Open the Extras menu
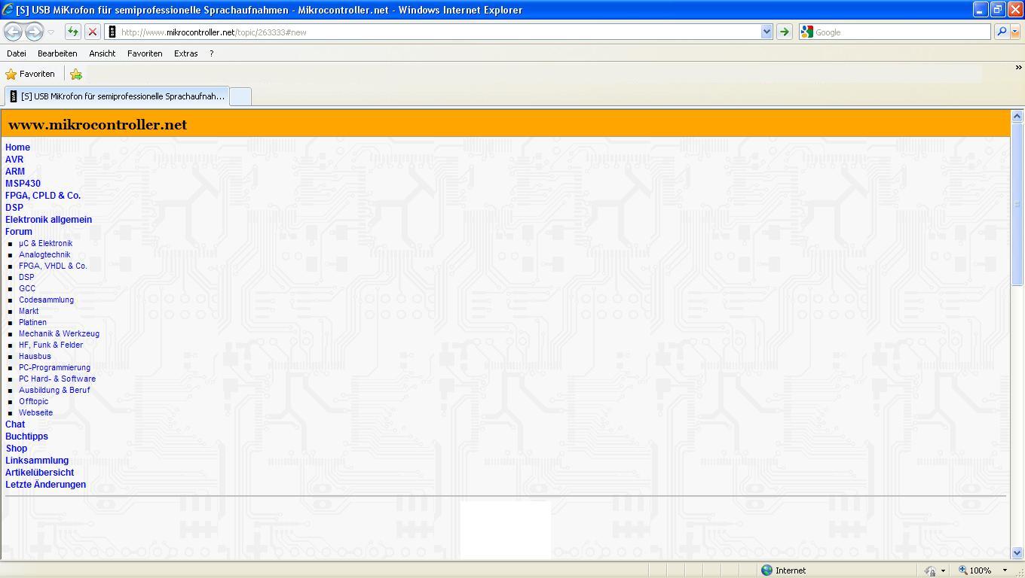 coord(185,53)
